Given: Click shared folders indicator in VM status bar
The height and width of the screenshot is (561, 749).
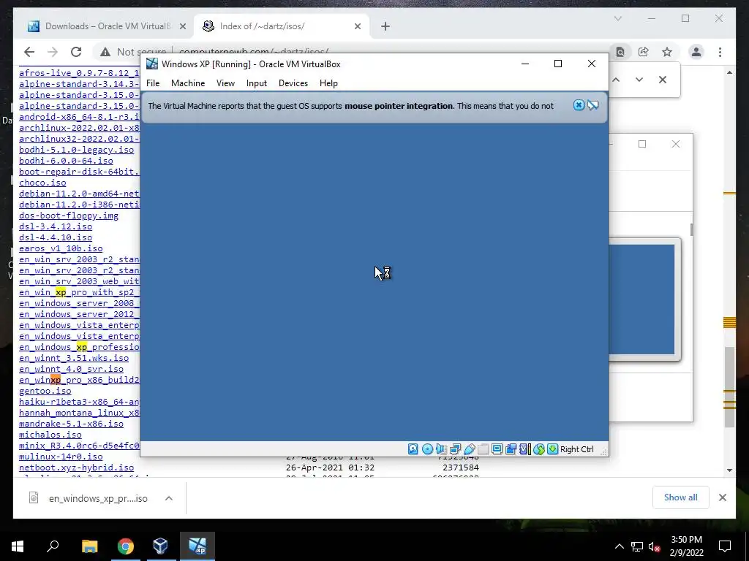Looking at the screenshot, I should point(483,449).
